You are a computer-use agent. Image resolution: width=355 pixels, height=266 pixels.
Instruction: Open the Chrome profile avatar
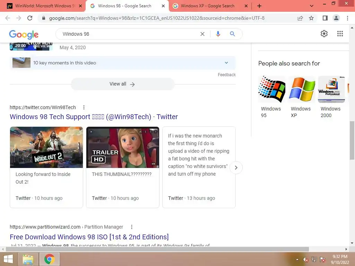click(x=336, y=18)
